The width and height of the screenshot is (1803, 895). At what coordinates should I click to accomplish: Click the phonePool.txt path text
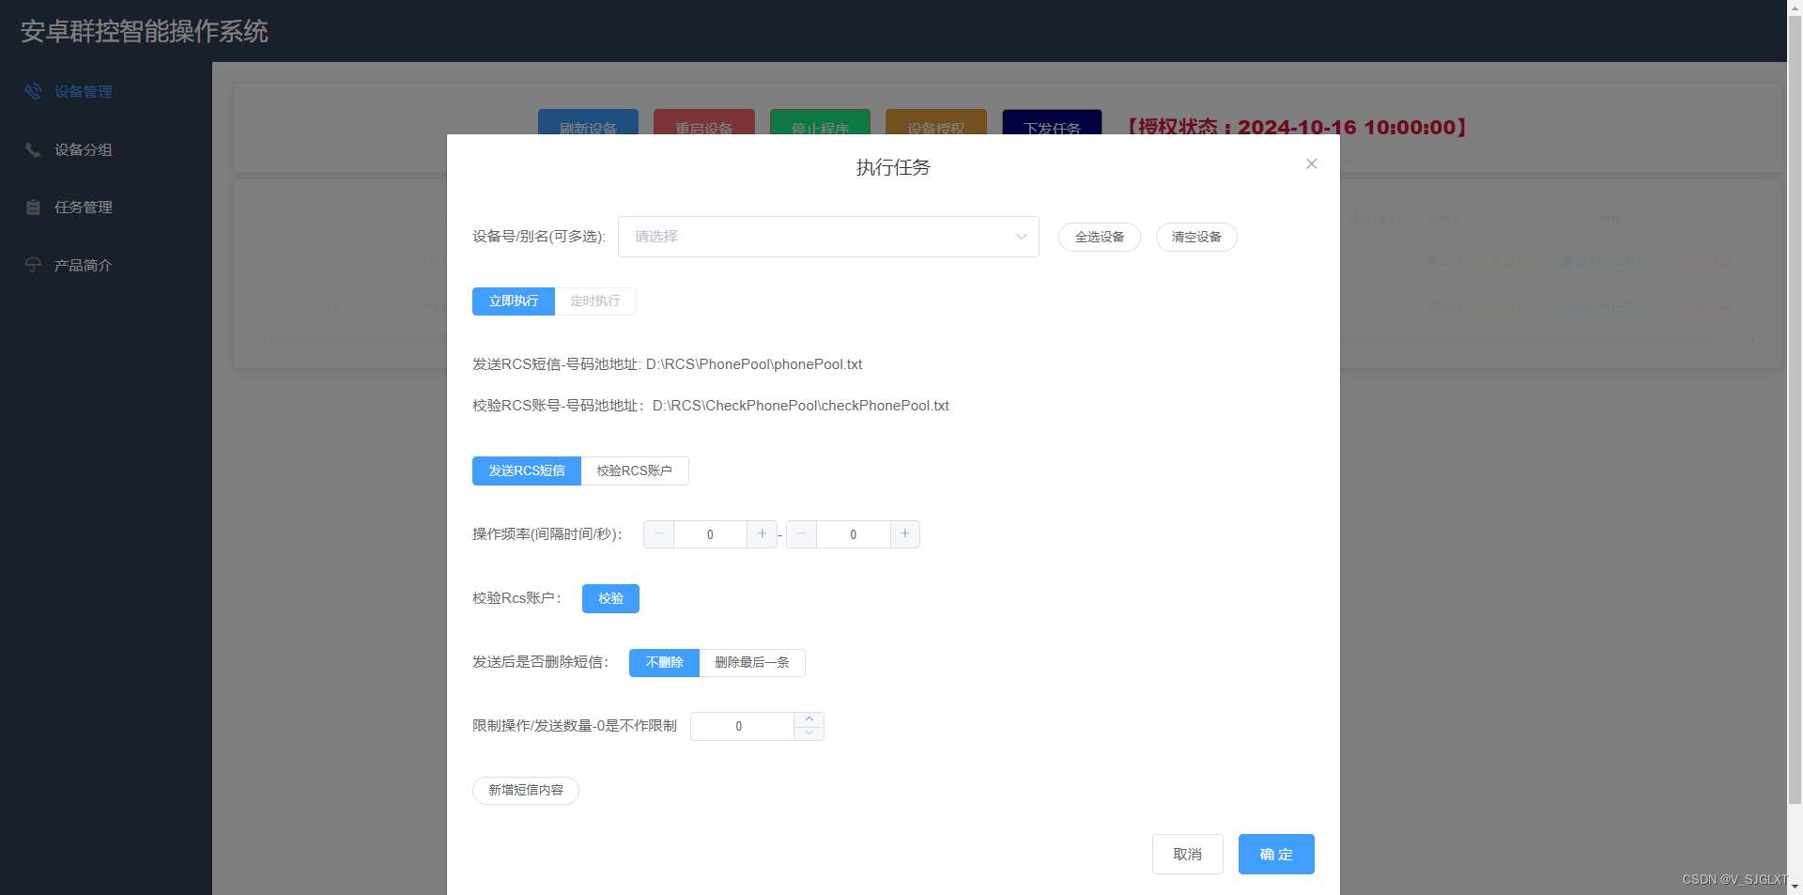(754, 364)
